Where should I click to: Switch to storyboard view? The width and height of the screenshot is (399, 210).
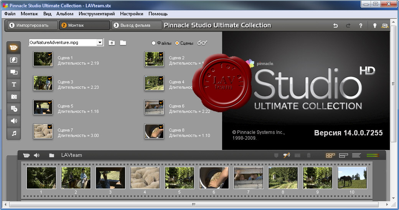[x=330, y=155]
